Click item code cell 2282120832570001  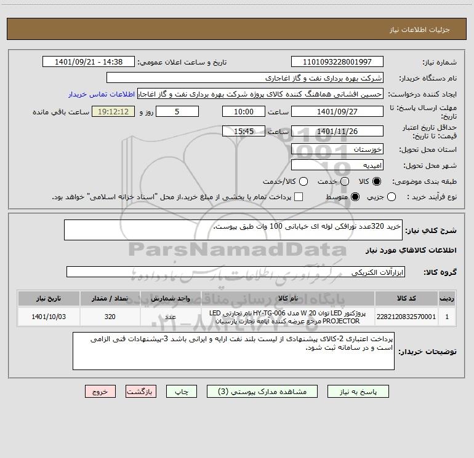coord(406,317)
